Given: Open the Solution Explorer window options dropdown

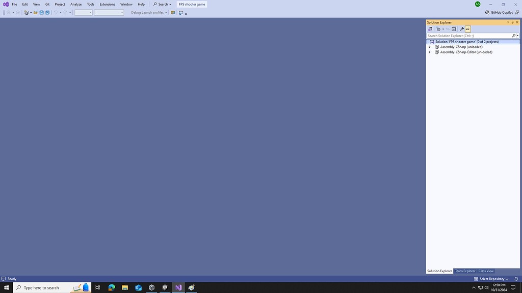Looking at the screenshot, I should tap(508, 22).
